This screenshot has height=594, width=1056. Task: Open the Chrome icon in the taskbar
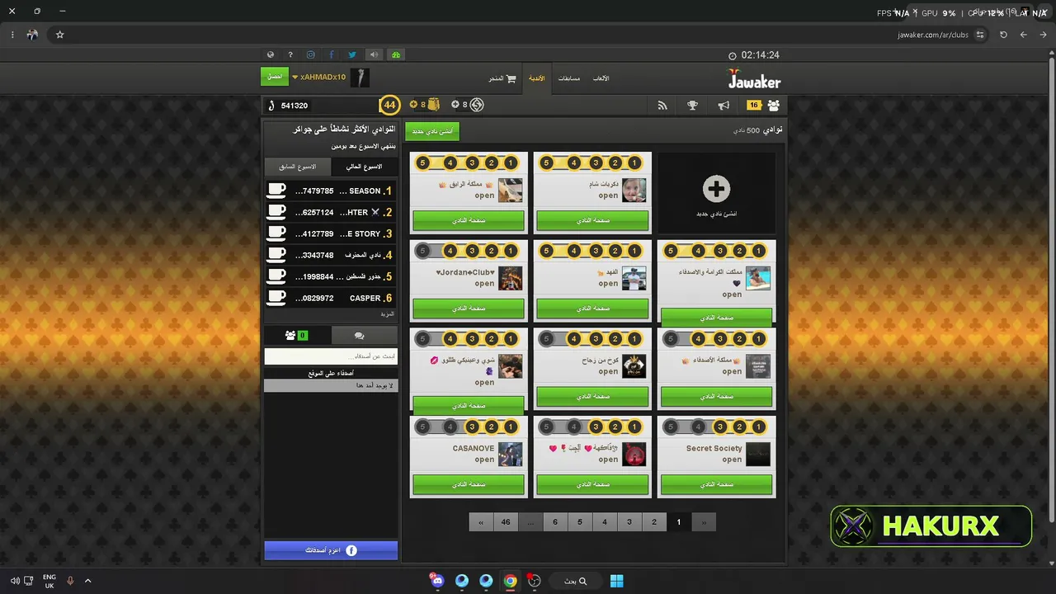pyautogui.click(x=511, y=581)
